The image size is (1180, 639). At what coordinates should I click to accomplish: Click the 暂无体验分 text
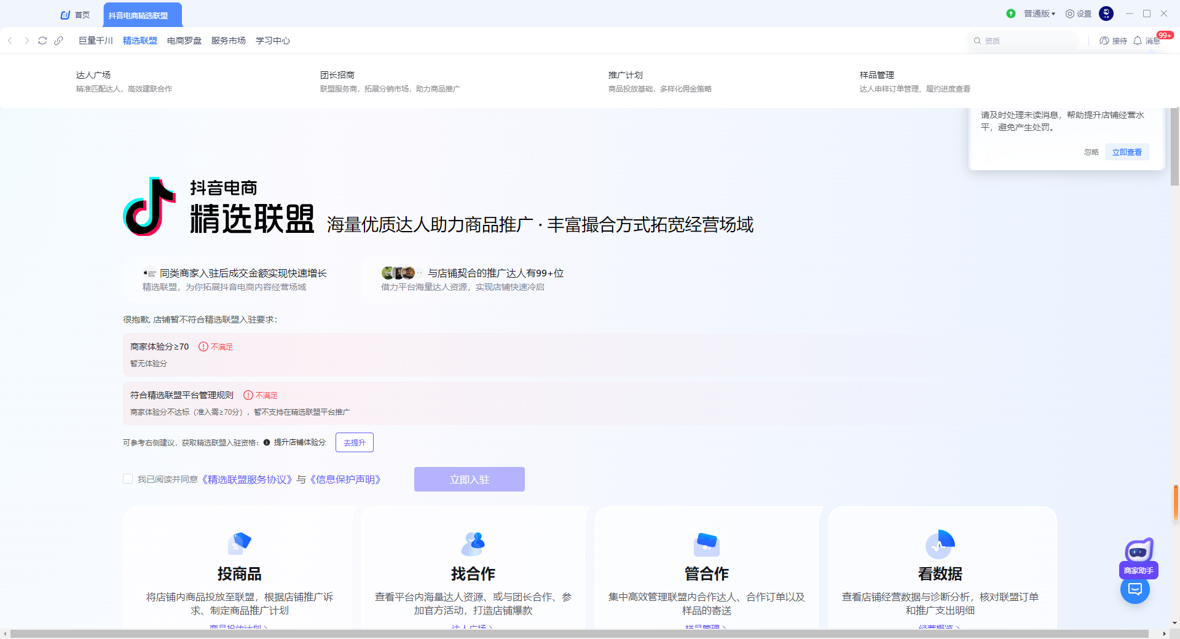[149, 363]
